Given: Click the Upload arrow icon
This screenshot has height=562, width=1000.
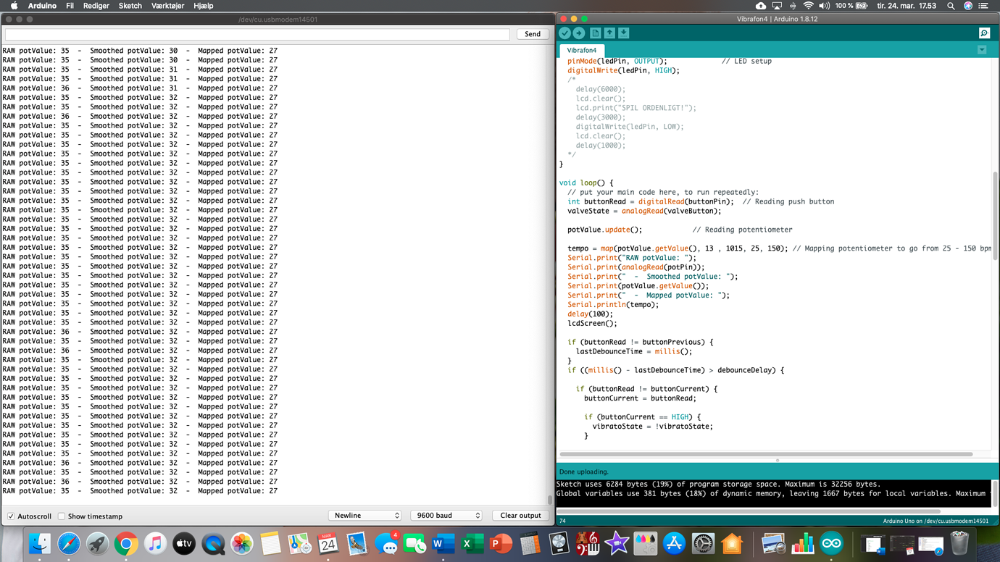Looking at the screenshot, I should [x=579, y=33].
